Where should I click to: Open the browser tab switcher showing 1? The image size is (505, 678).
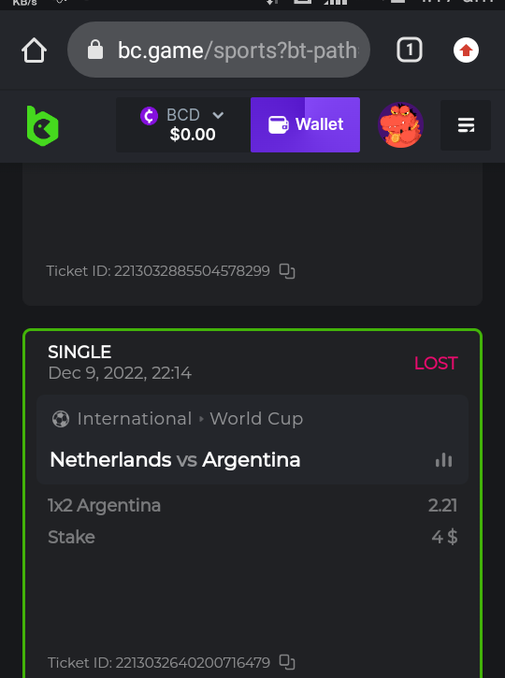409,50
